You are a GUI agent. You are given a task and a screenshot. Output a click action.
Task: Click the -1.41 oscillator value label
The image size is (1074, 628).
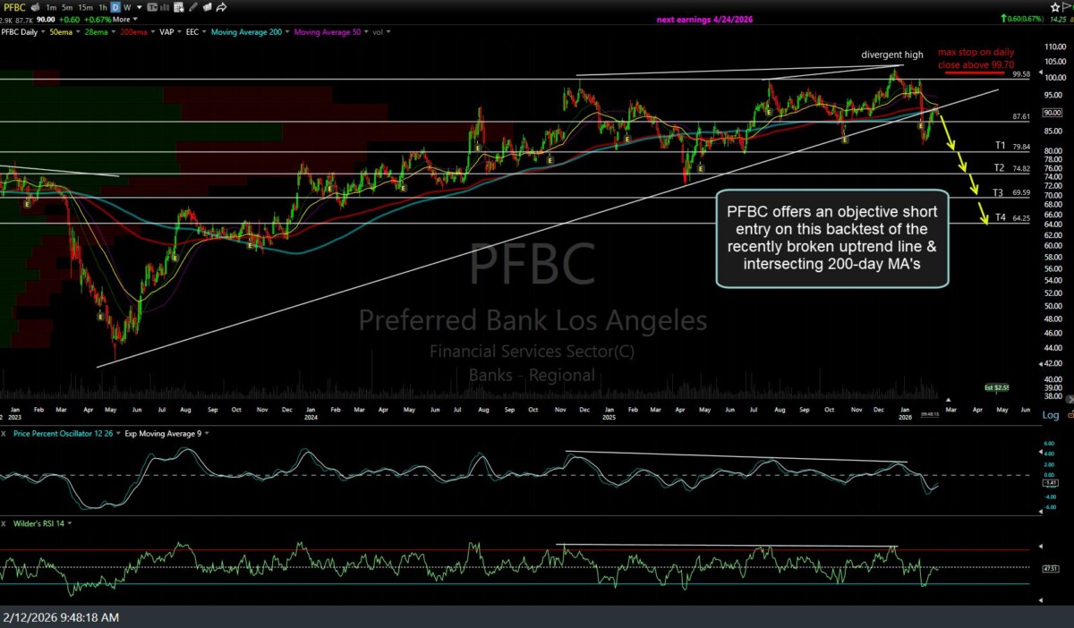pyautogui.click(x=1050, y=482)
